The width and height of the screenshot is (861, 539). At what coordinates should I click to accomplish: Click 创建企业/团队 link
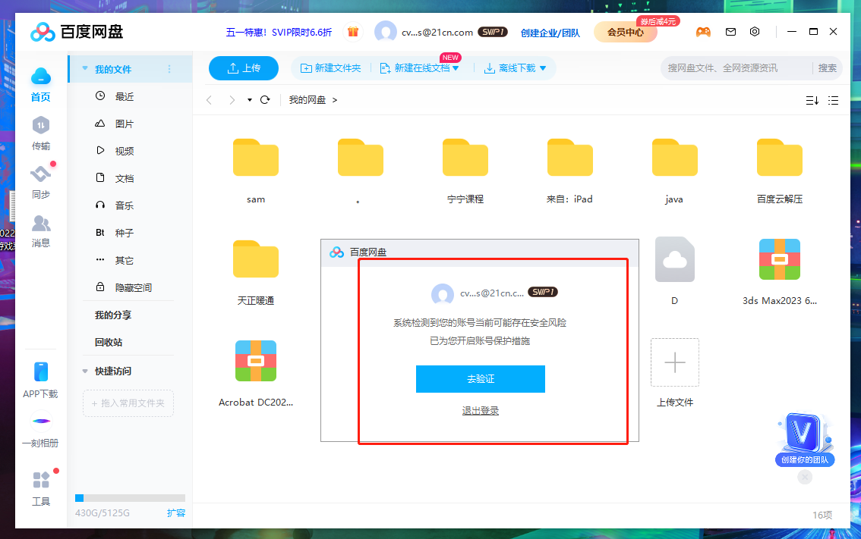tap(550, 33)
